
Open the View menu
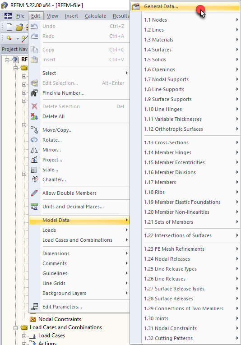point(52,16)
